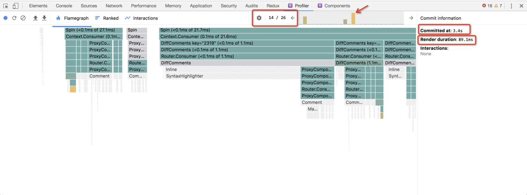Open profiler settings gear icon
The height and width of the screenshot is (195, 527).
pos(259,18)
